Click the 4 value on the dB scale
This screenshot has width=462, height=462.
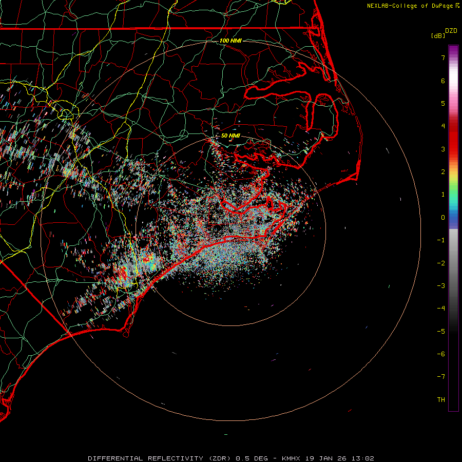click(442, 126)
